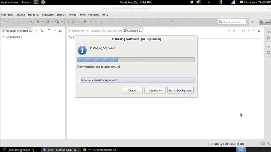Open the New Java Class dropdown arrow
This screenshot has height=152, width=271.
(78, 22)
